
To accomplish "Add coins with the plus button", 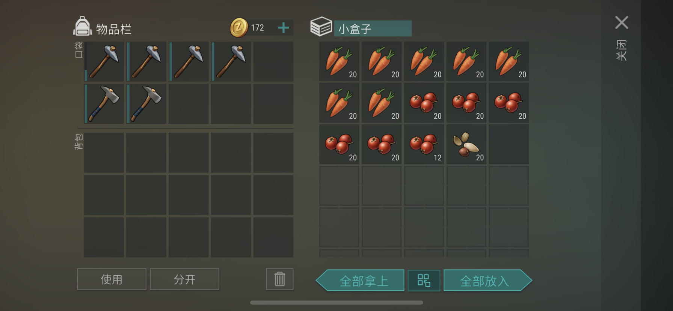I will [284, 27].
